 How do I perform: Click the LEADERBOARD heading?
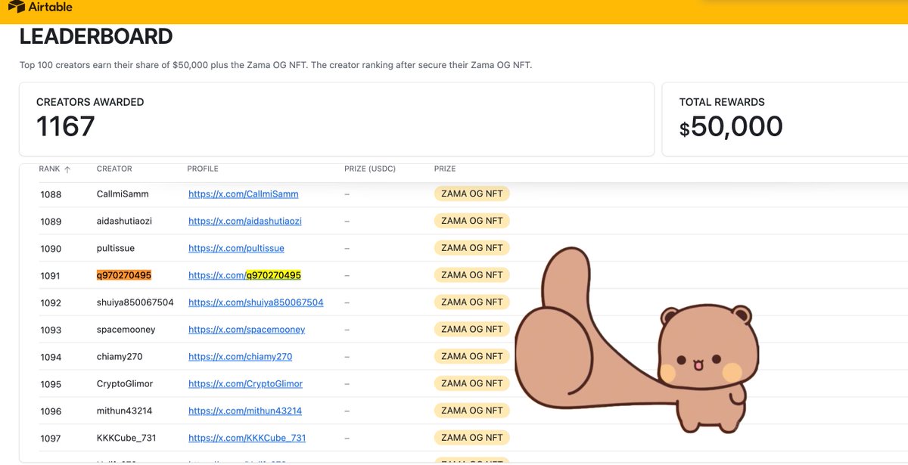[x=96, y=36]
